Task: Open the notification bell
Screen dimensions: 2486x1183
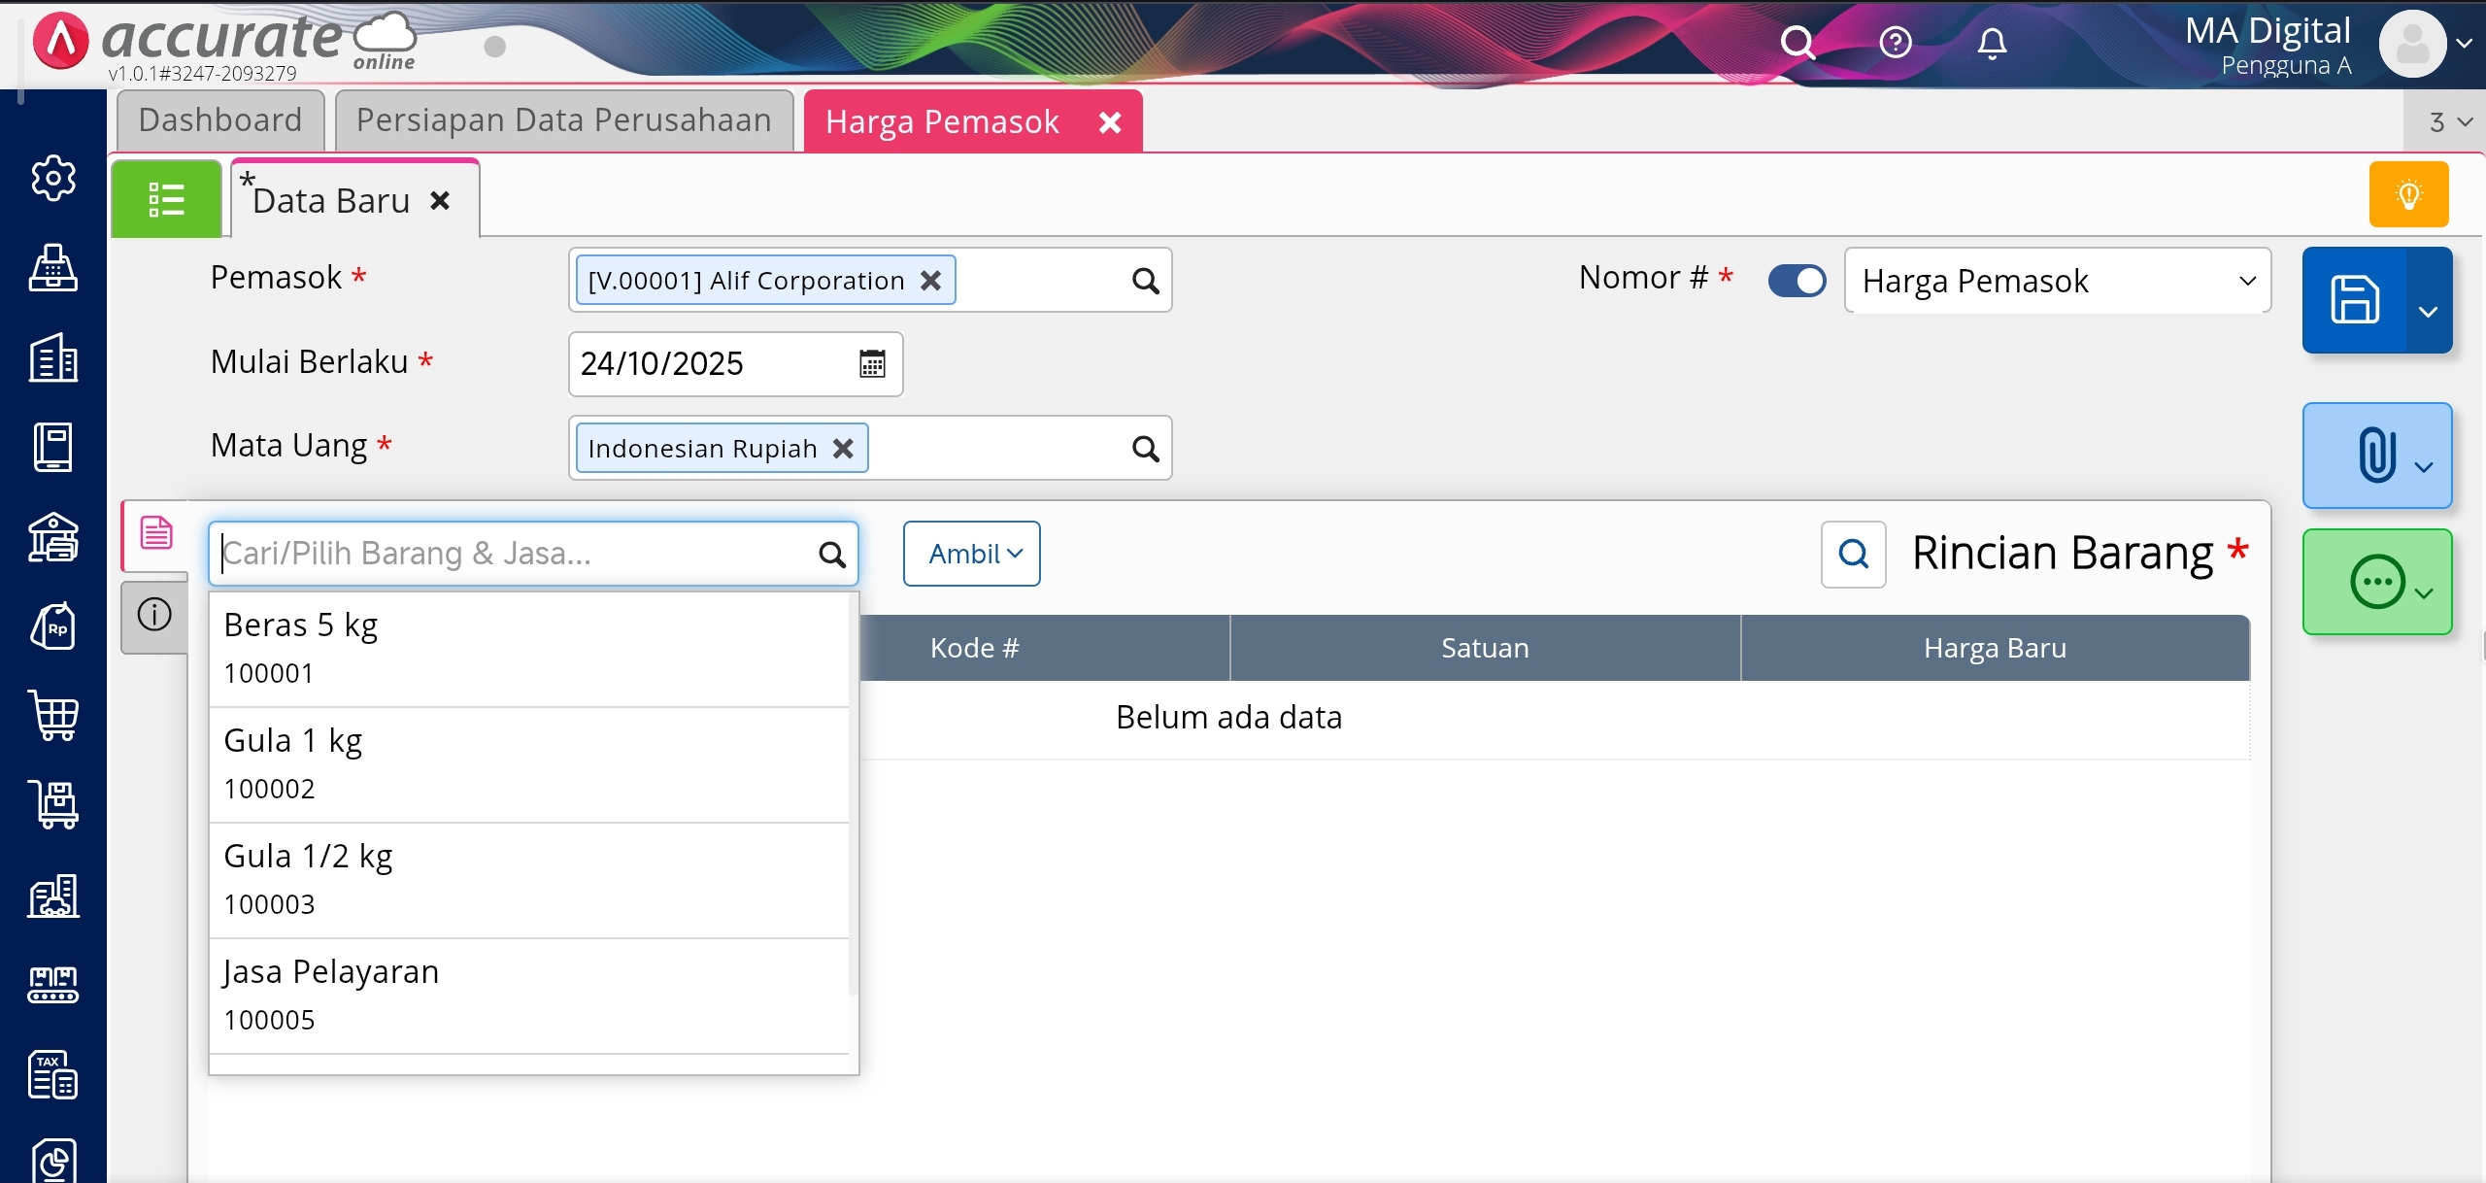Action: [x=1992, y=43]
